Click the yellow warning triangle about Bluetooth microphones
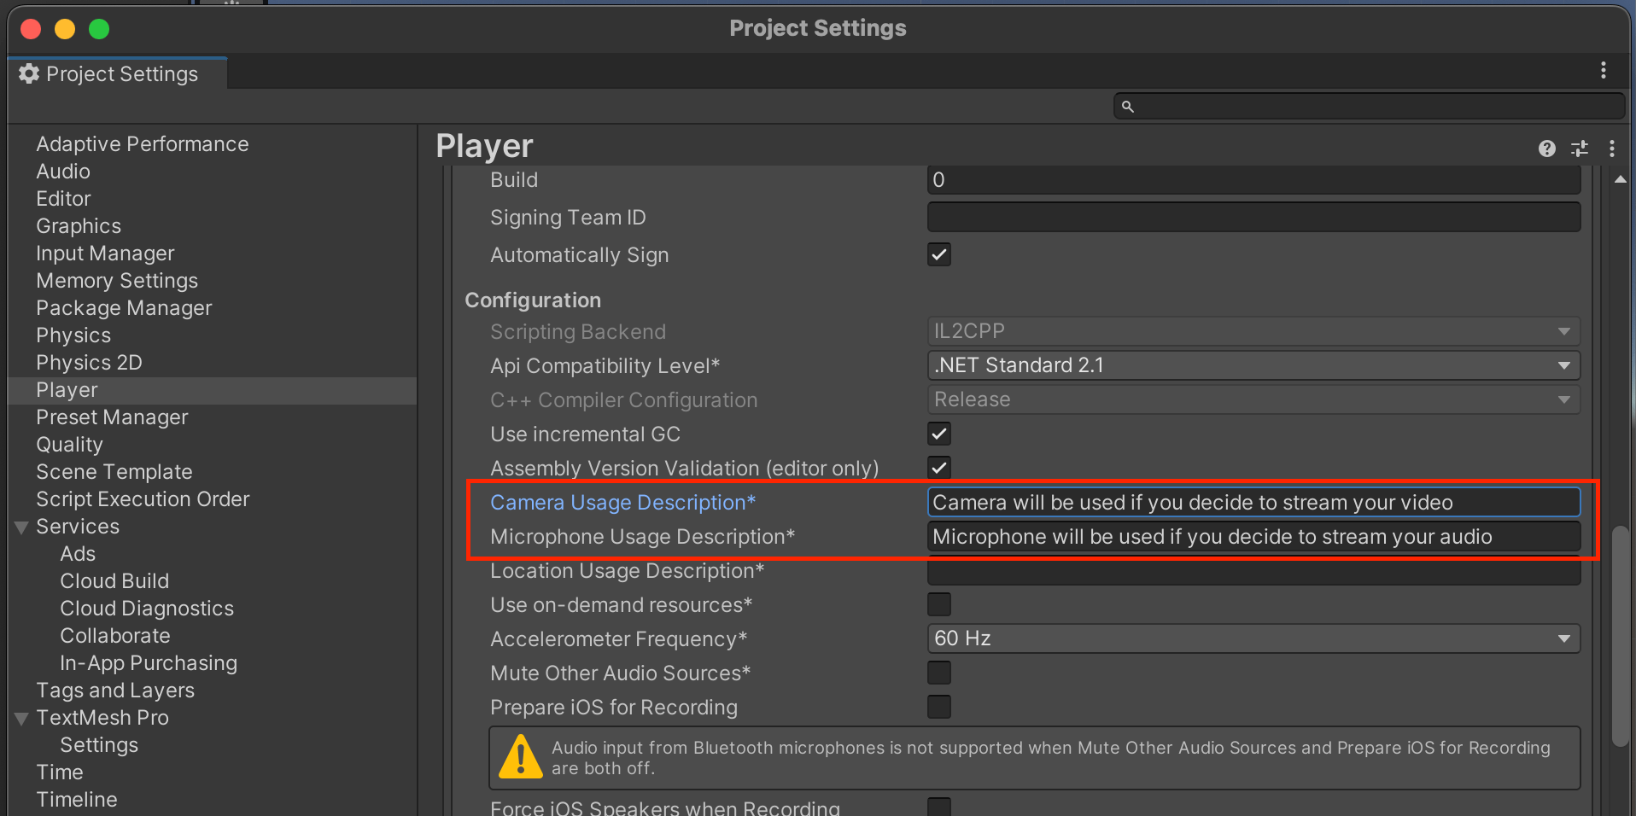Screen dimensions: 1636x816 (520, 757)
